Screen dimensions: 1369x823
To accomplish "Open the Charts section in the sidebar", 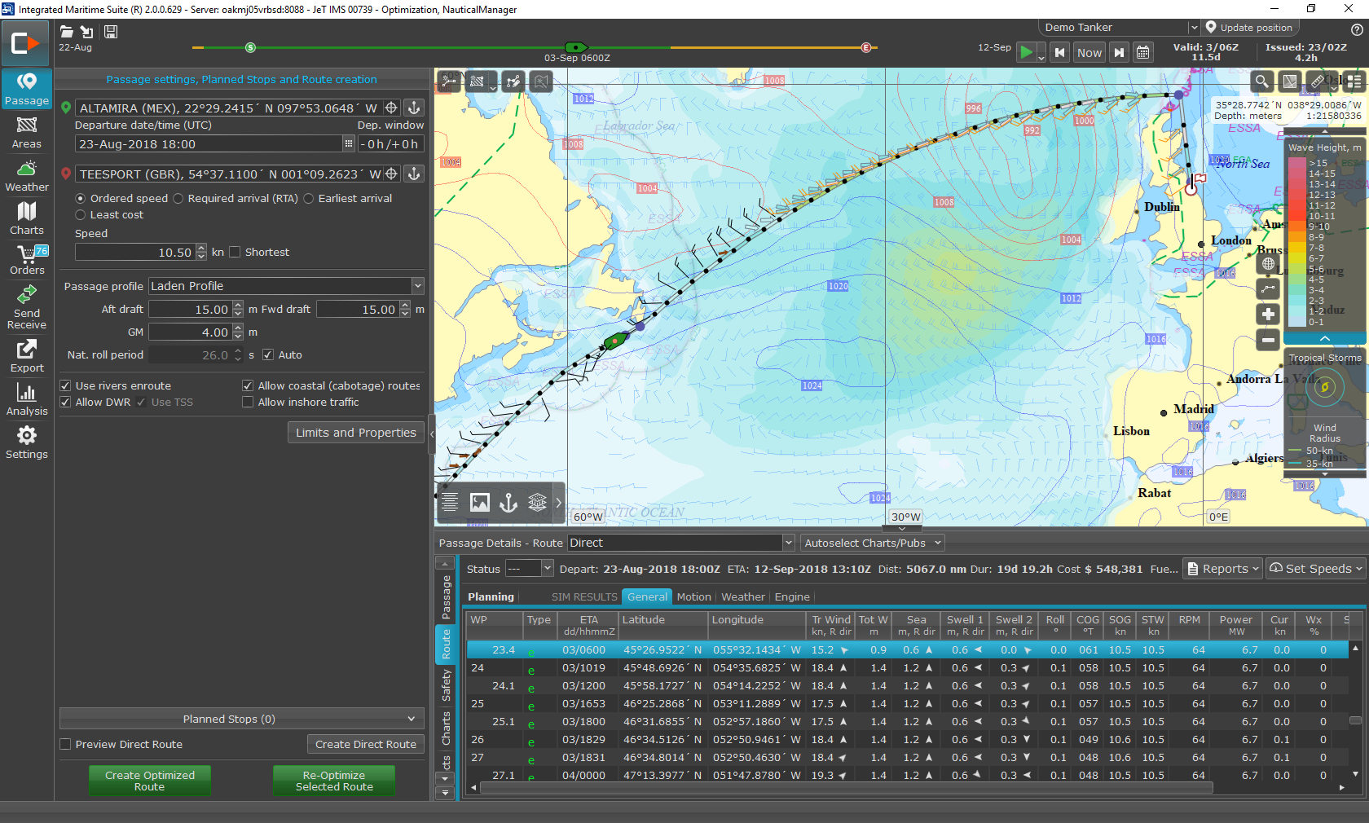I will click(27, 218).
